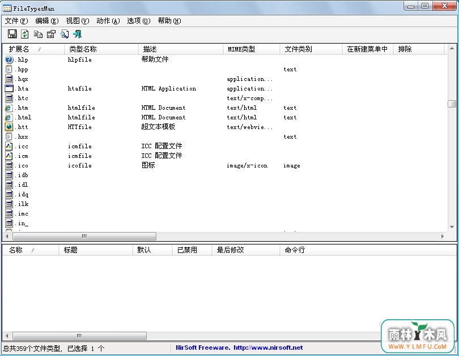
Task: Select the text/webvie... MIME cell
Action: click(x=250, y=127)
